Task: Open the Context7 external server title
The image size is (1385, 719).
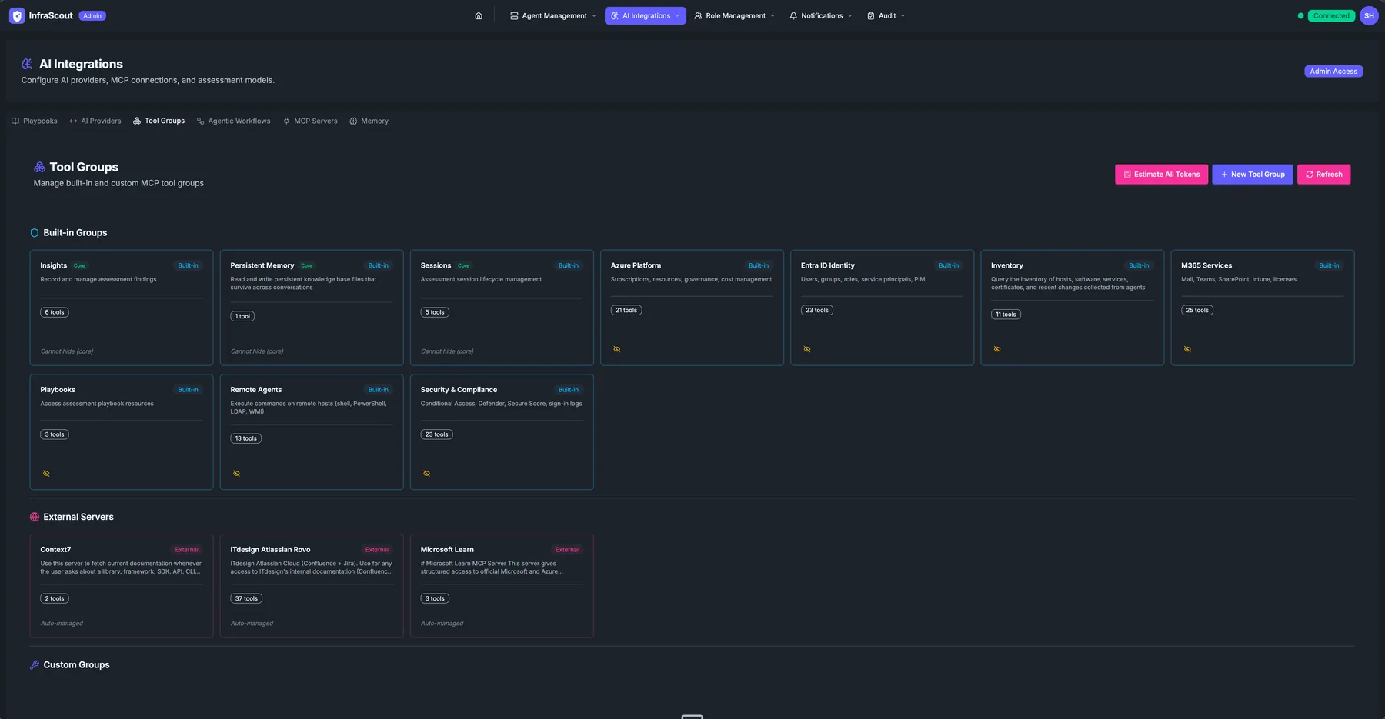Action: (x=55, y=550)
